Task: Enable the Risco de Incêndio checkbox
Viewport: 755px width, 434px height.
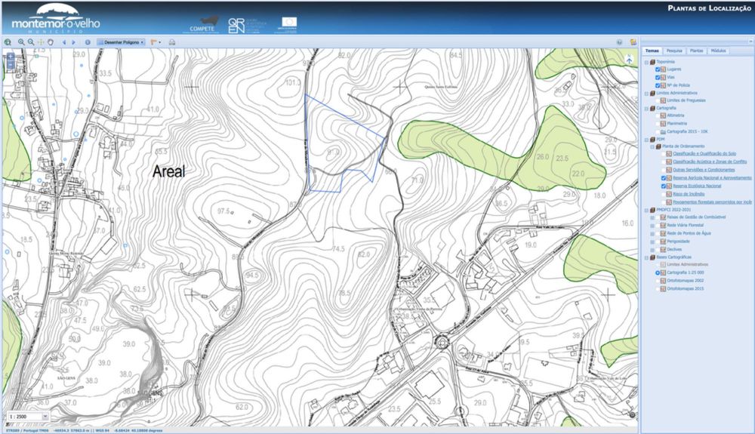Action: (x=664, y=194)
